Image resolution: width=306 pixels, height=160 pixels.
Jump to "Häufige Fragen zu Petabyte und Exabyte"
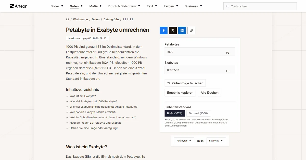96,123
